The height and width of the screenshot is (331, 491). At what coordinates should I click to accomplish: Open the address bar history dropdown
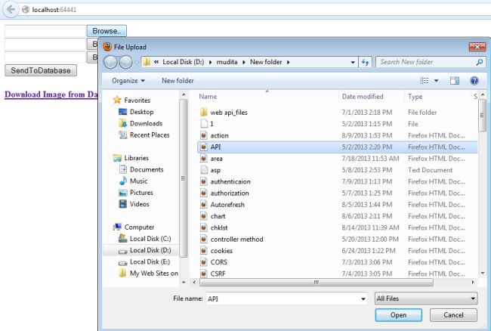(x=353, y=62)
